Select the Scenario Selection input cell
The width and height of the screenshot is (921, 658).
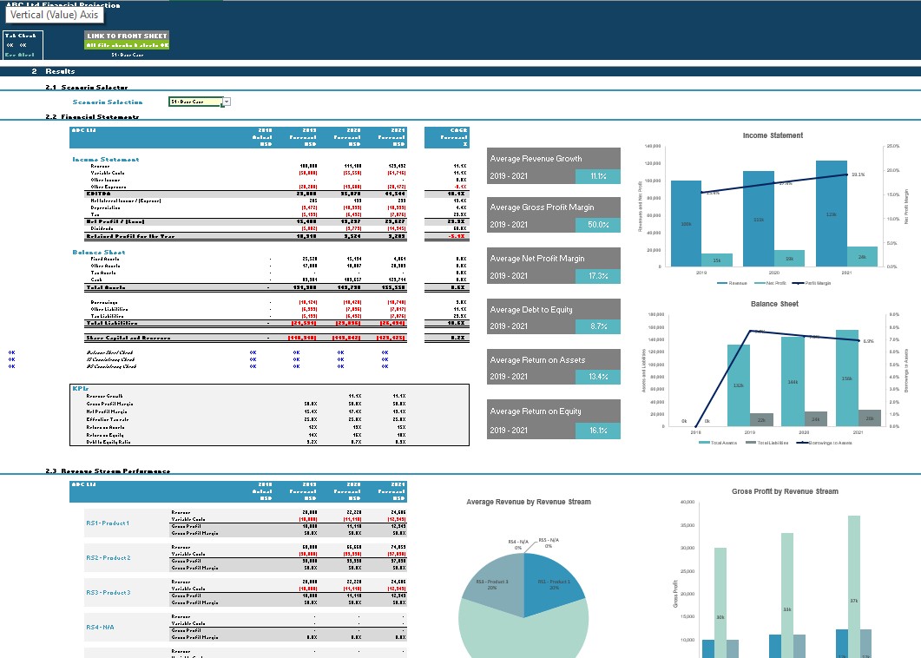[194, 102]
